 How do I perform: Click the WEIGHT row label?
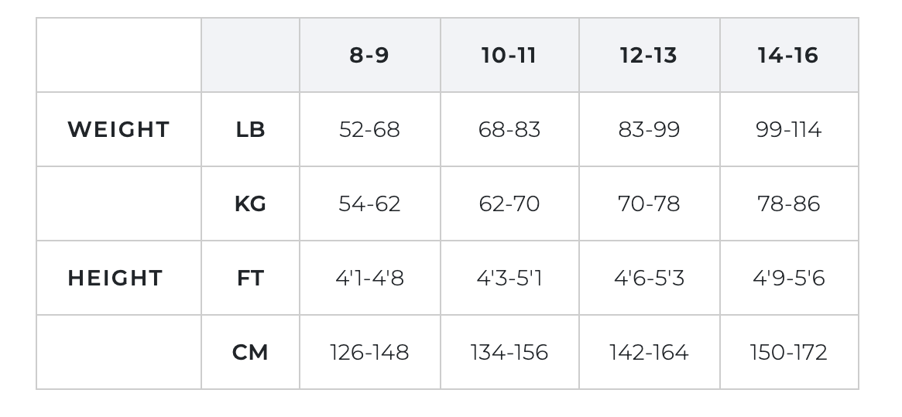pyautogui.click(x=118, y=129)
